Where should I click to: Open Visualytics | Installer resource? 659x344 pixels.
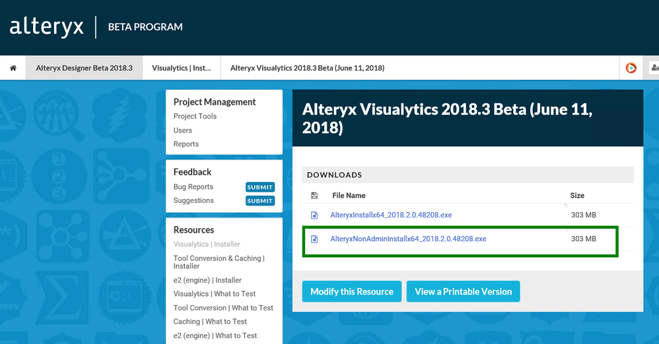[207, 244]
